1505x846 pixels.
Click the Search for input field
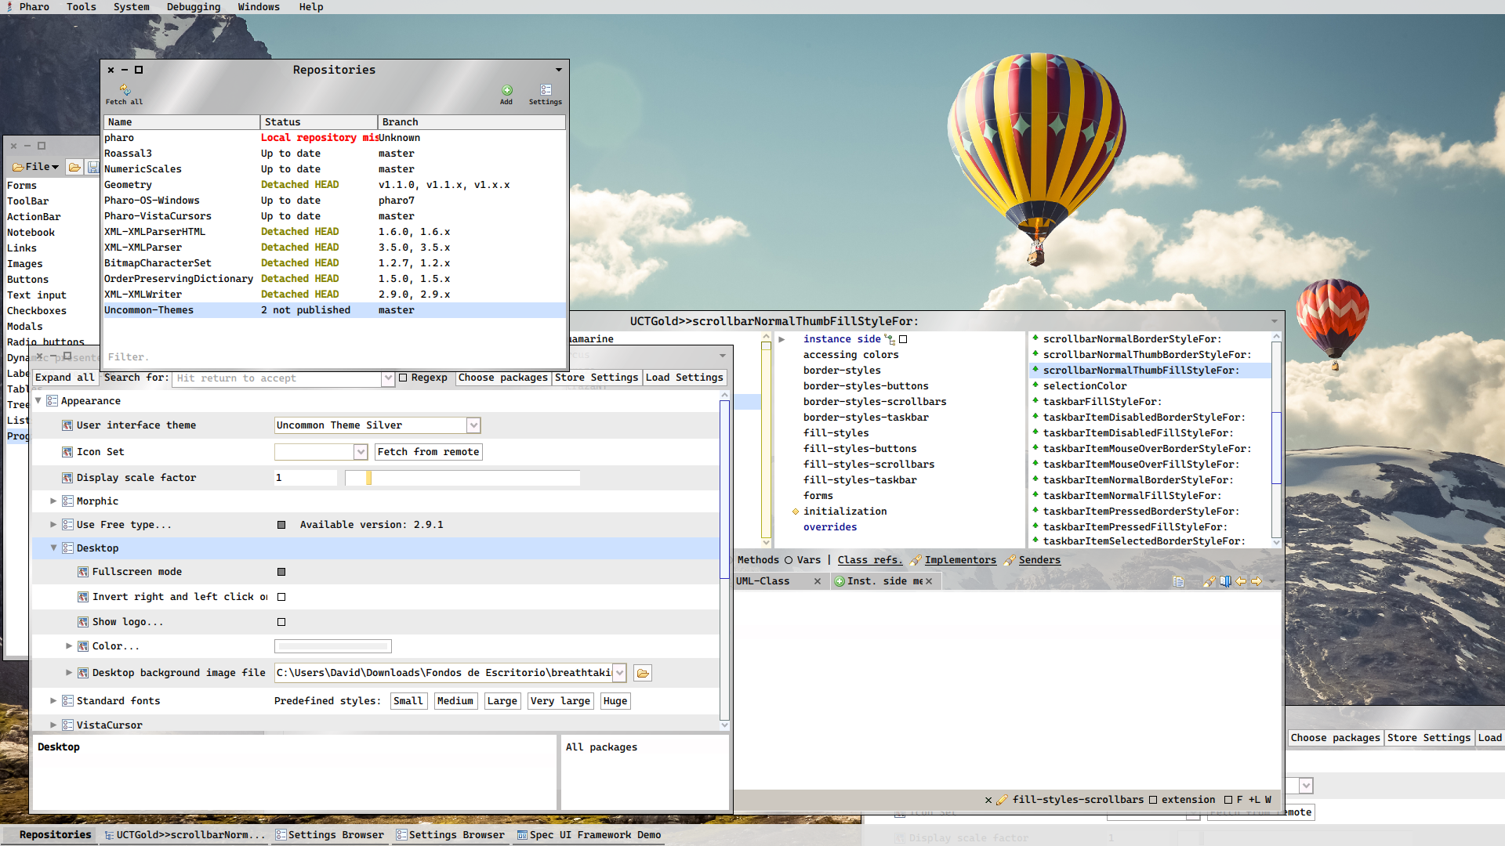point(278,378)
